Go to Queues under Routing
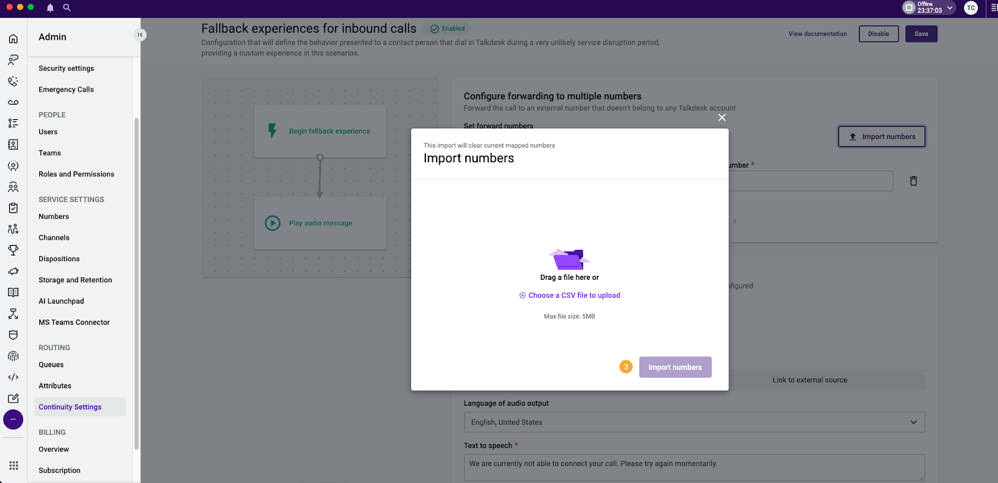Screen dimensions: 998x483 (51, 365)
